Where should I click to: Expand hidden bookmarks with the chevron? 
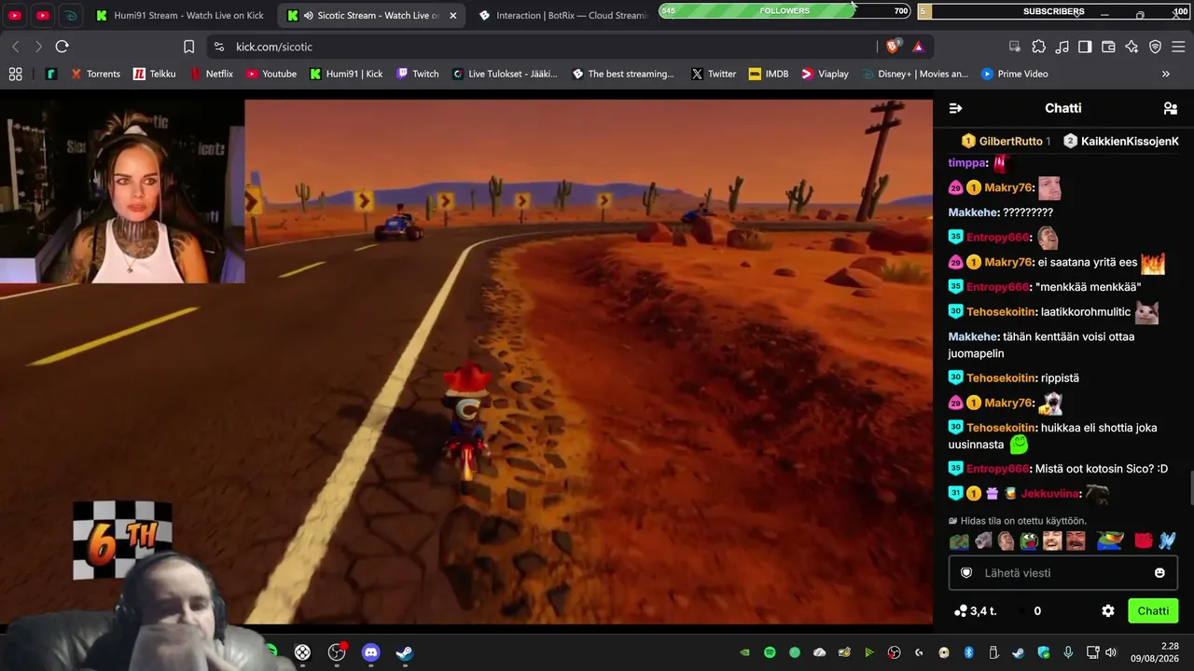tap(1166, 74)
